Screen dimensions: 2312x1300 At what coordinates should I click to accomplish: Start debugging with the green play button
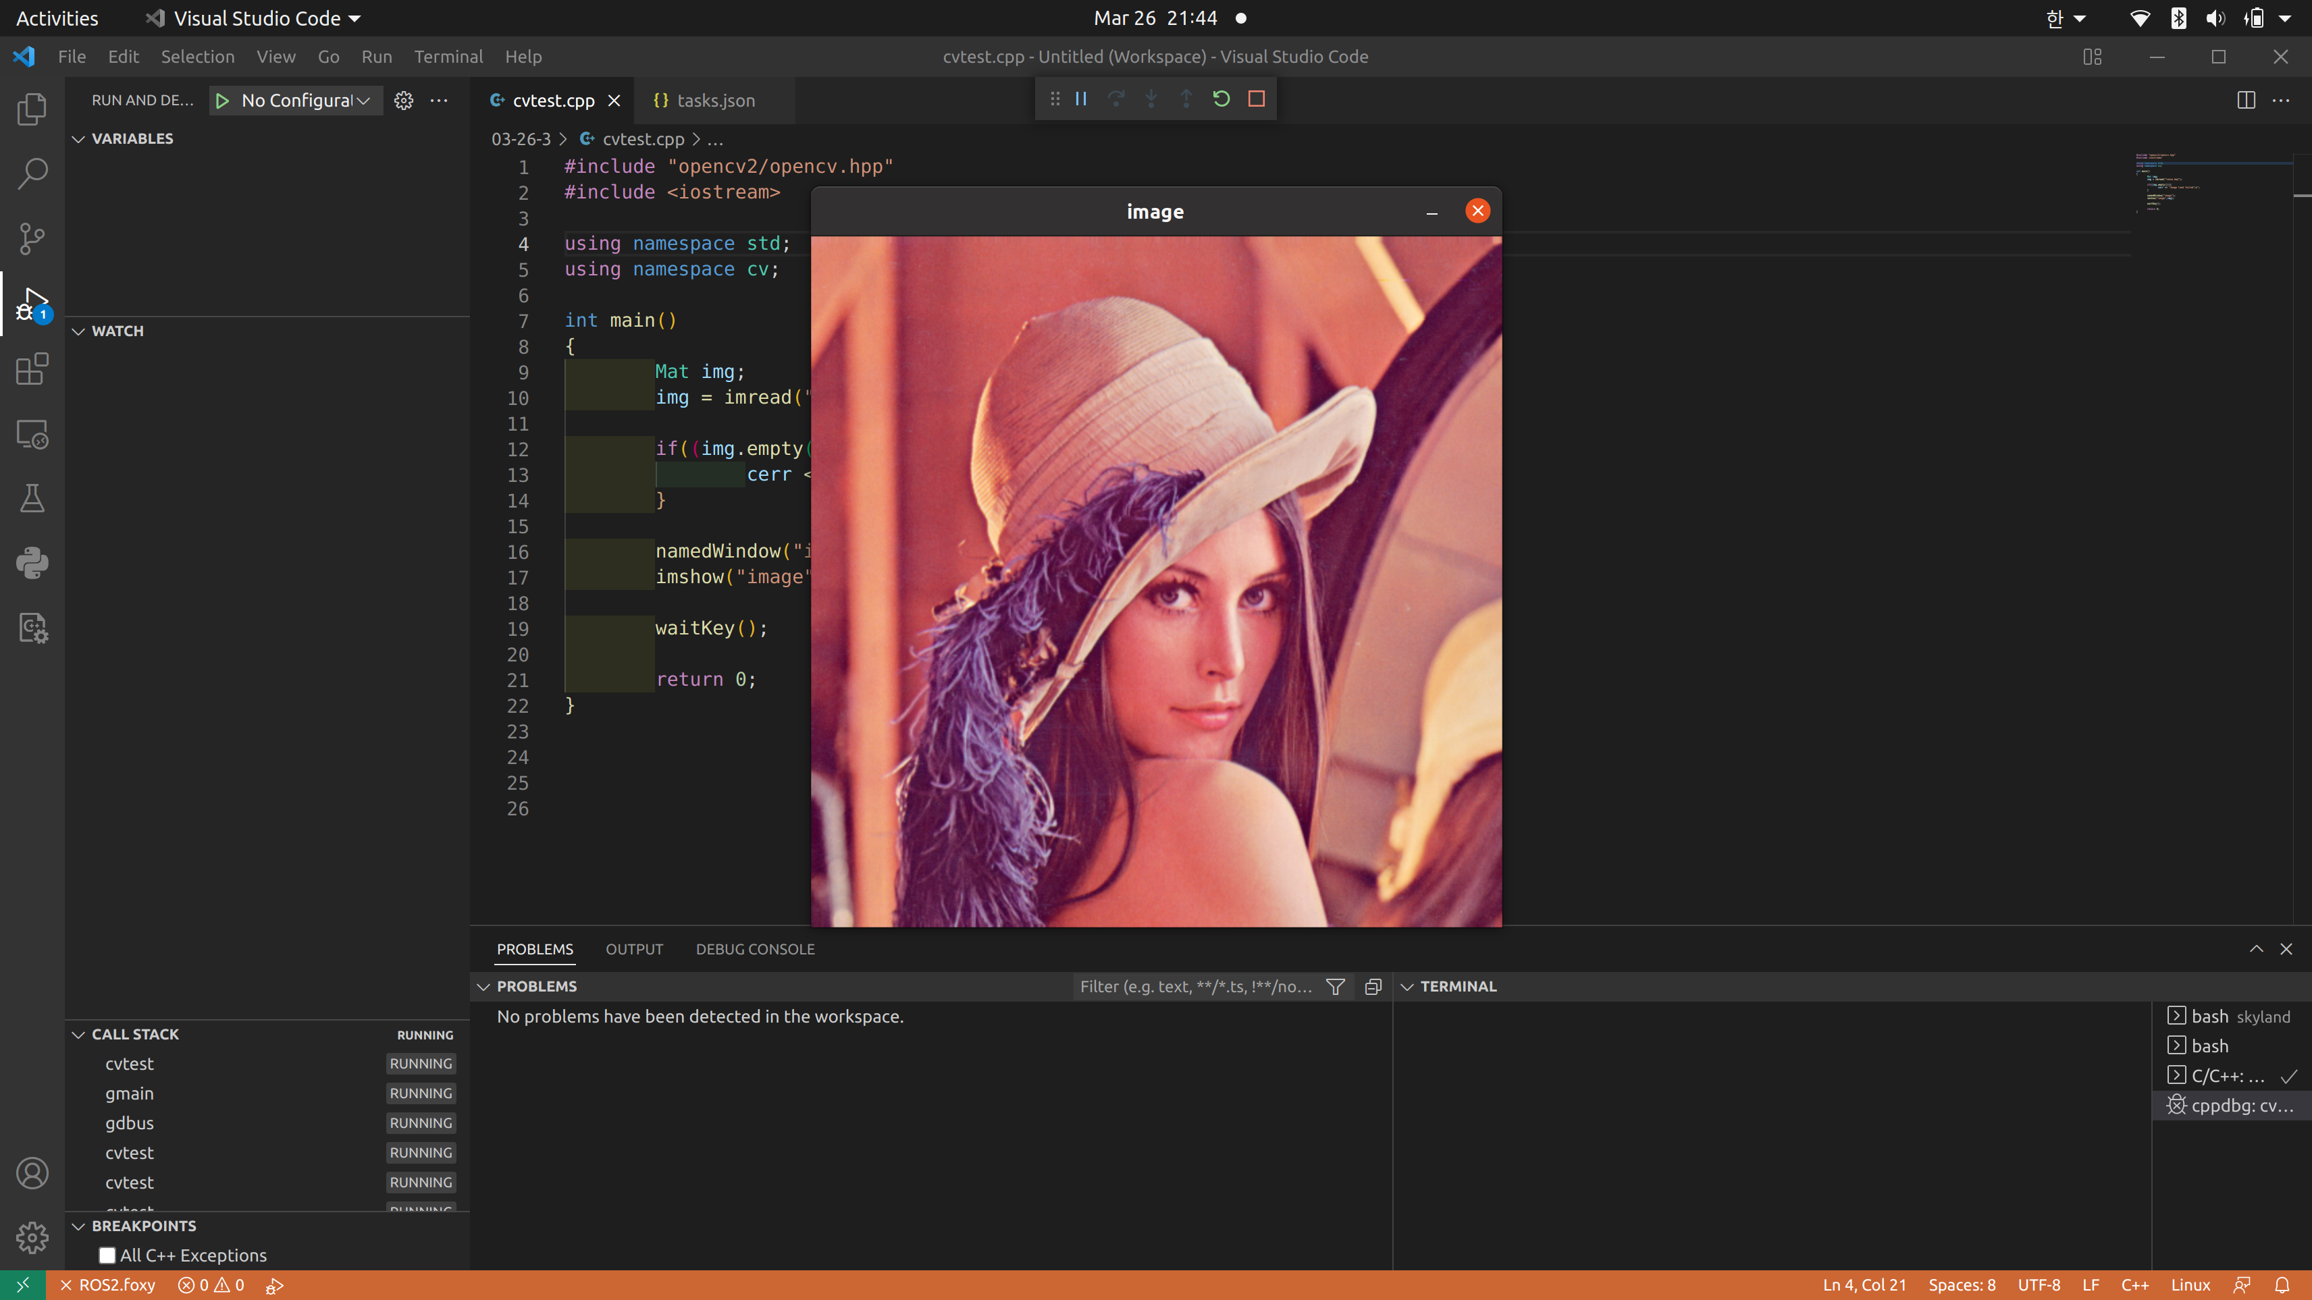click(x=223, y=101)
